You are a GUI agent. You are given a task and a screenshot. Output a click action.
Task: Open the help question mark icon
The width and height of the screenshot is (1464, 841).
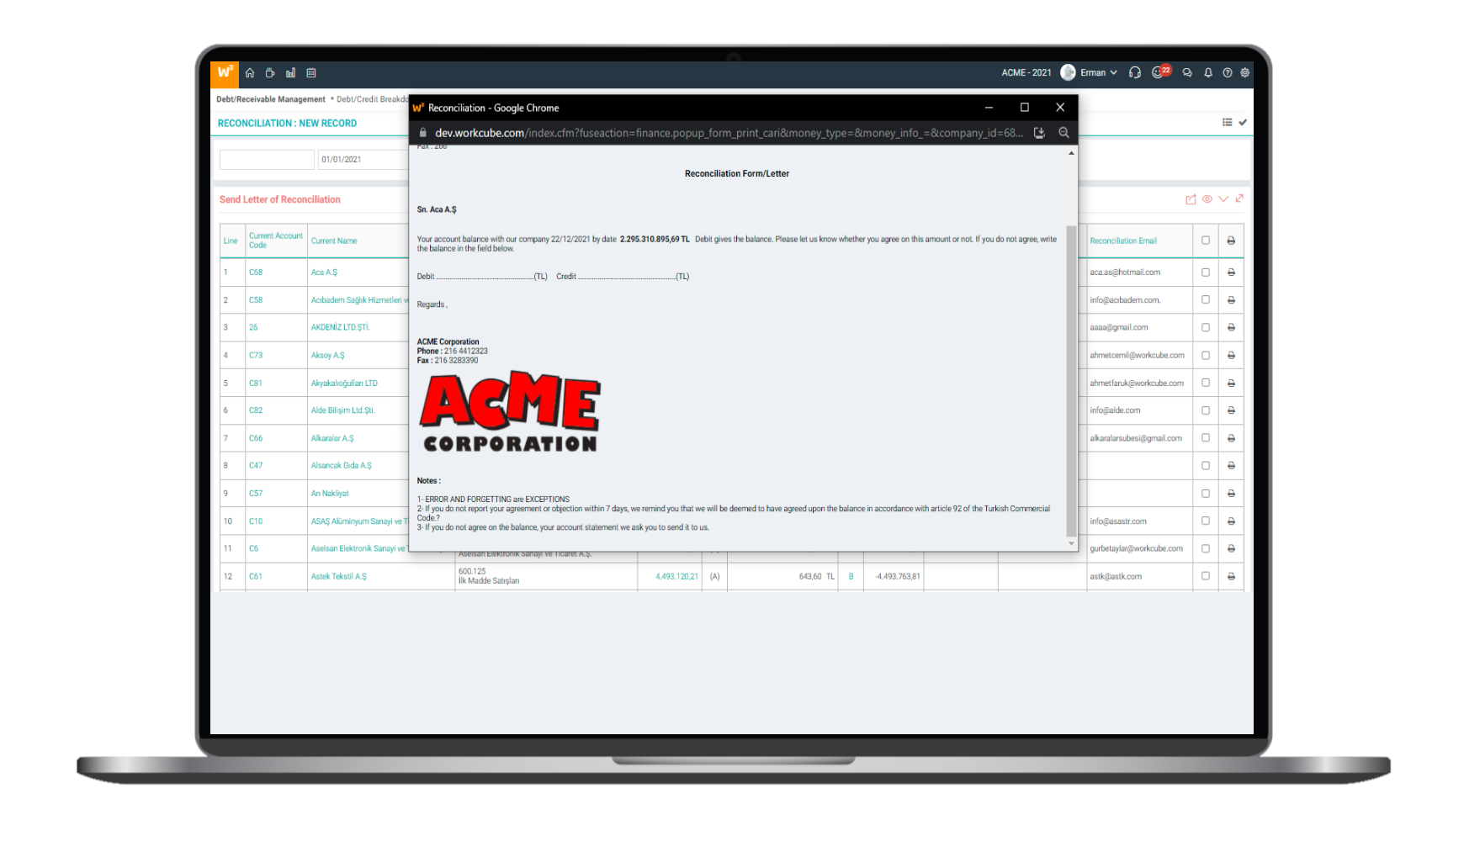1228,73
